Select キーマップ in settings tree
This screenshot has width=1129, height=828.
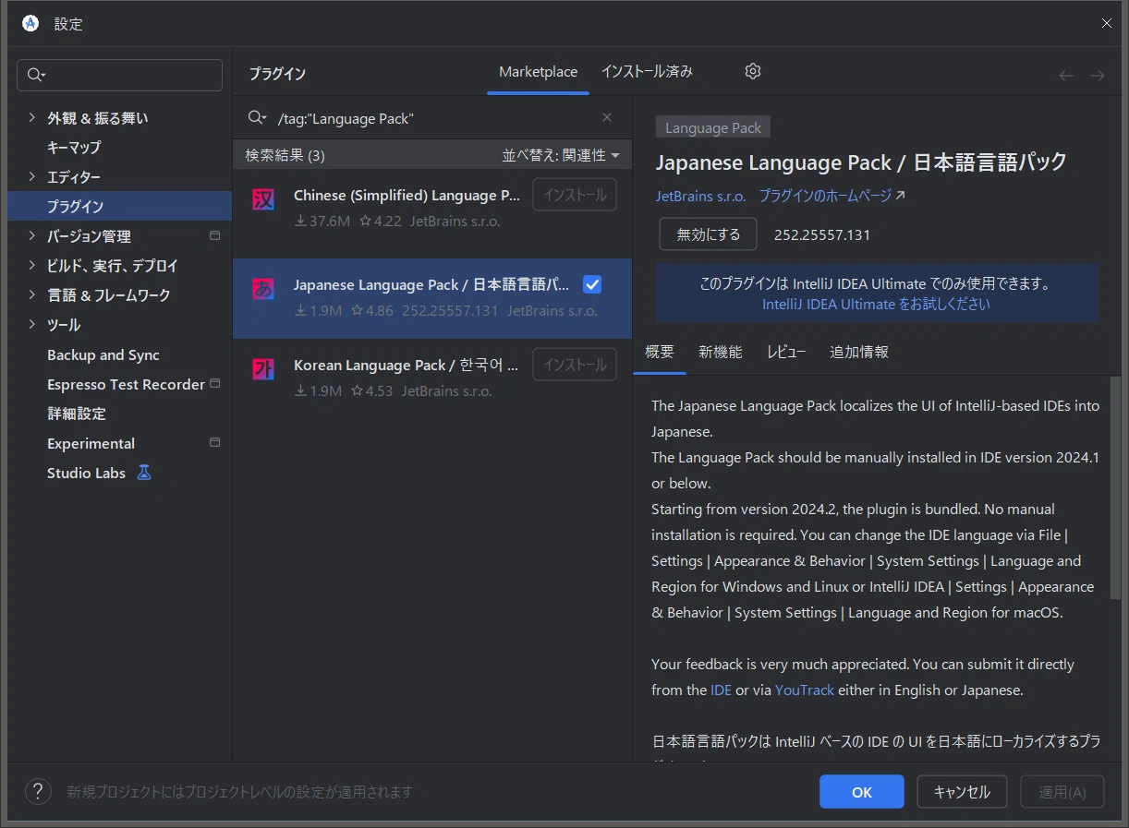[74, 147]
